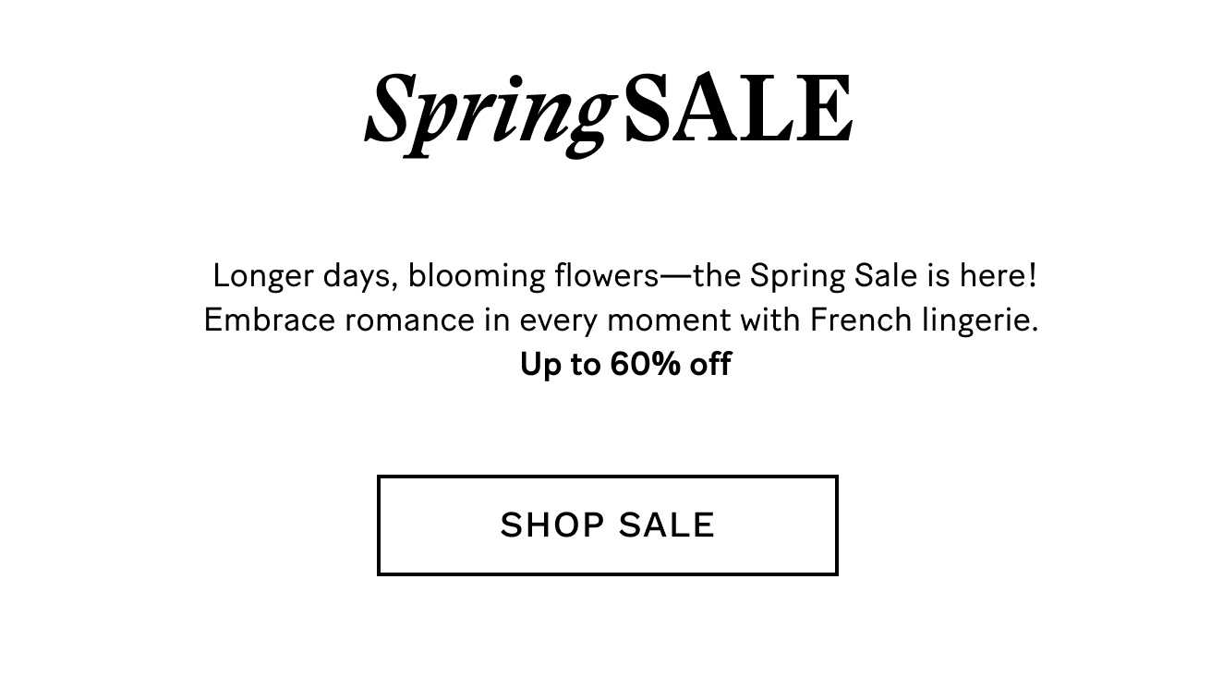This screenshot has width=1223, height=700.
Task: Click the word "SHOP" inside the button
Action: (552, 525)
